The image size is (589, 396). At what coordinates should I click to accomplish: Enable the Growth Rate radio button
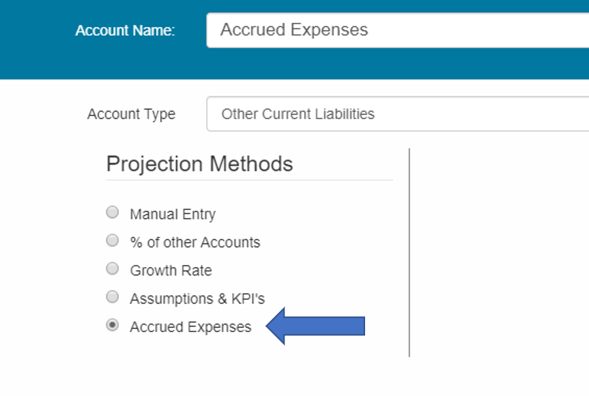pos(112,269)
